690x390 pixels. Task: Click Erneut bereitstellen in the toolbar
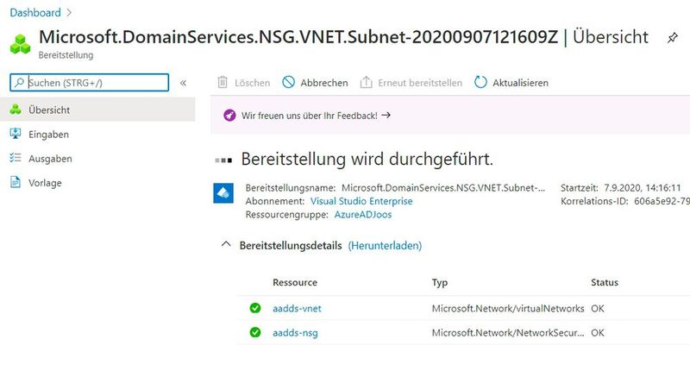(x=411, y=83)
